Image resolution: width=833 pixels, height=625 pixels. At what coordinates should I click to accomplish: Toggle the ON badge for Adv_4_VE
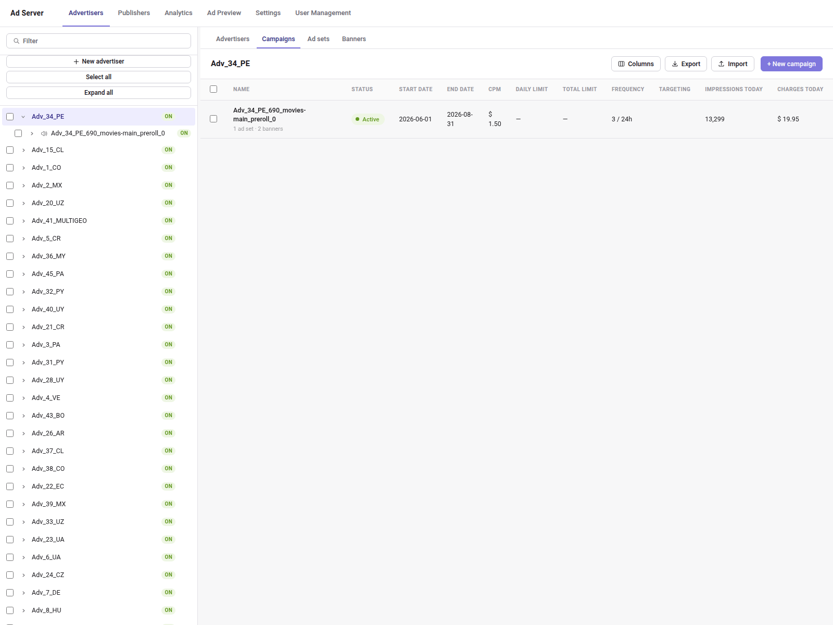point(168,398)
